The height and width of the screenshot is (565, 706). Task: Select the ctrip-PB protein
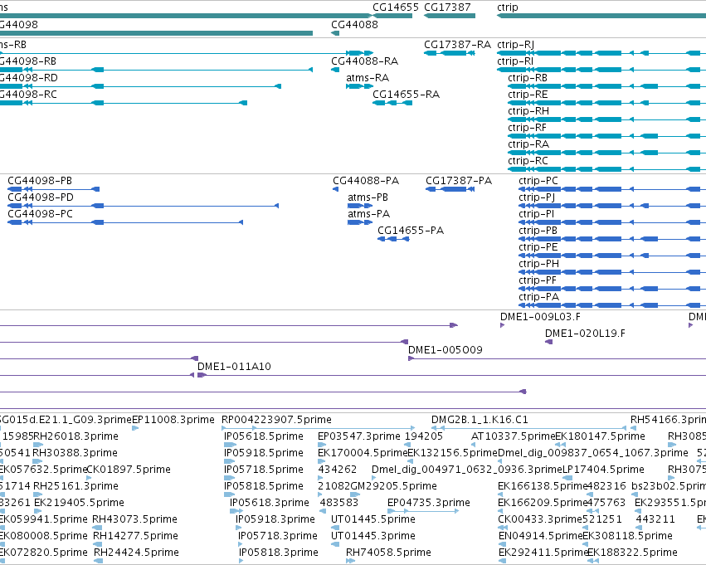click(x=612, y=239)
